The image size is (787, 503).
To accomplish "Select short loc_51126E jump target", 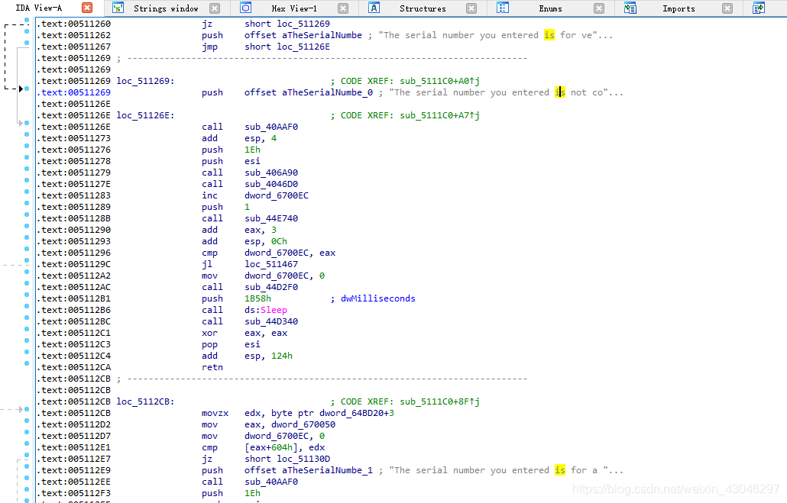I will pos(287,47).
